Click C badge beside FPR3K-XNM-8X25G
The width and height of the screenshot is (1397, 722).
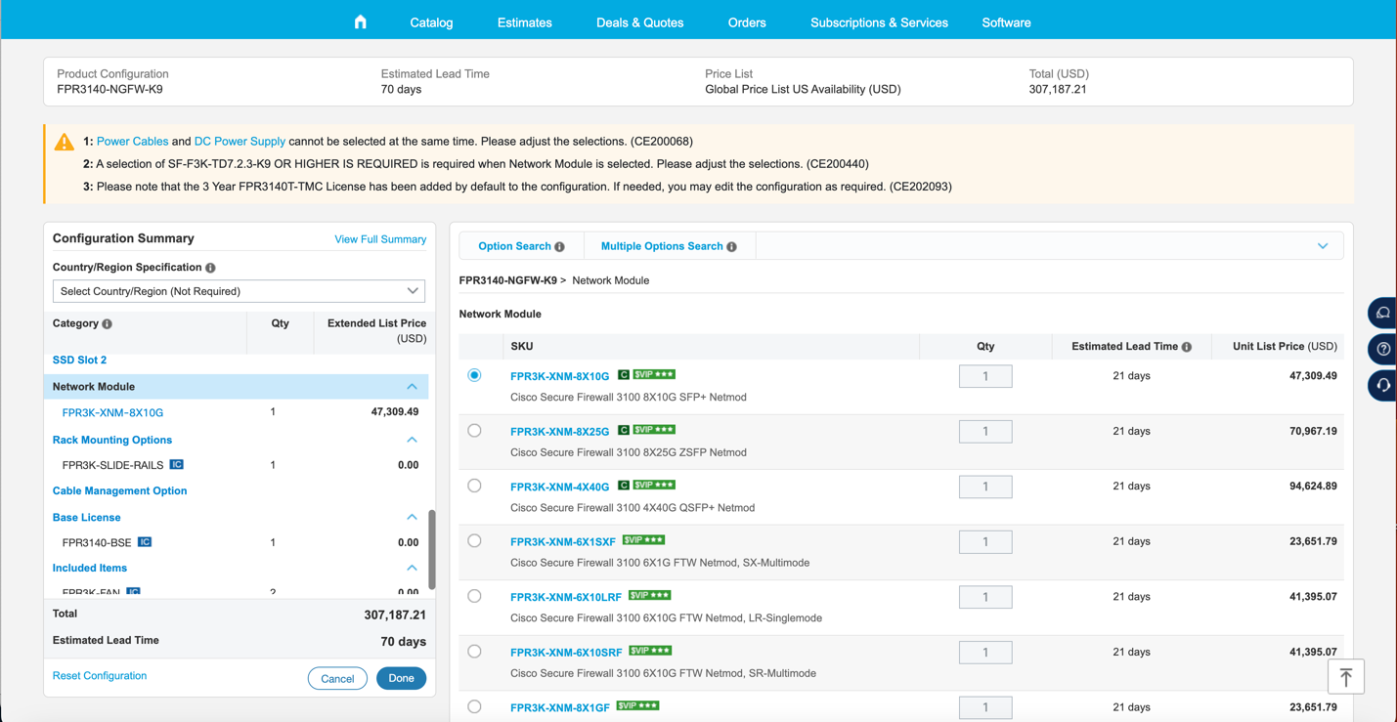coord(624,430)
